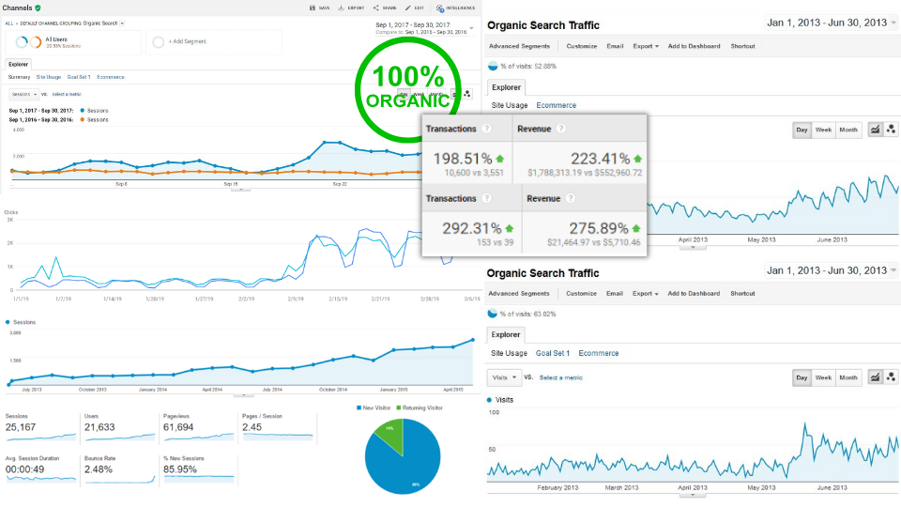
Task: Select line chart icon in the Visits report
Action: pos(875,377)
